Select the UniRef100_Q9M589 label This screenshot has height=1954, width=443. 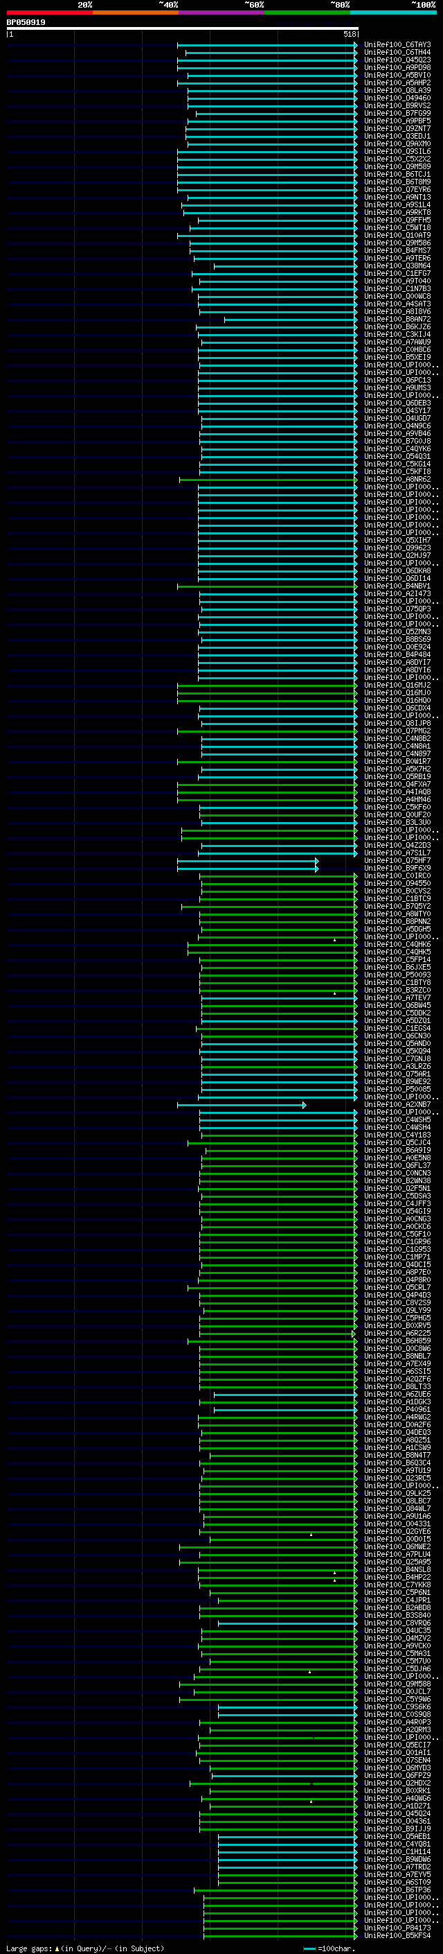click(397, 167)
